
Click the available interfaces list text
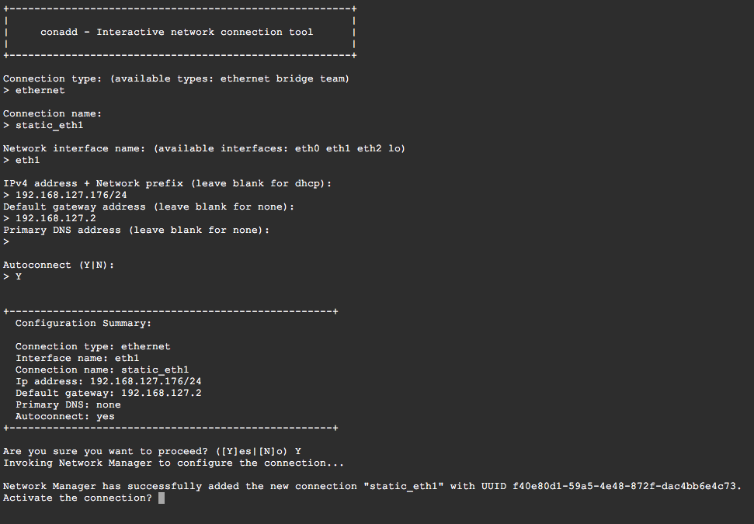tap(280, 148)
